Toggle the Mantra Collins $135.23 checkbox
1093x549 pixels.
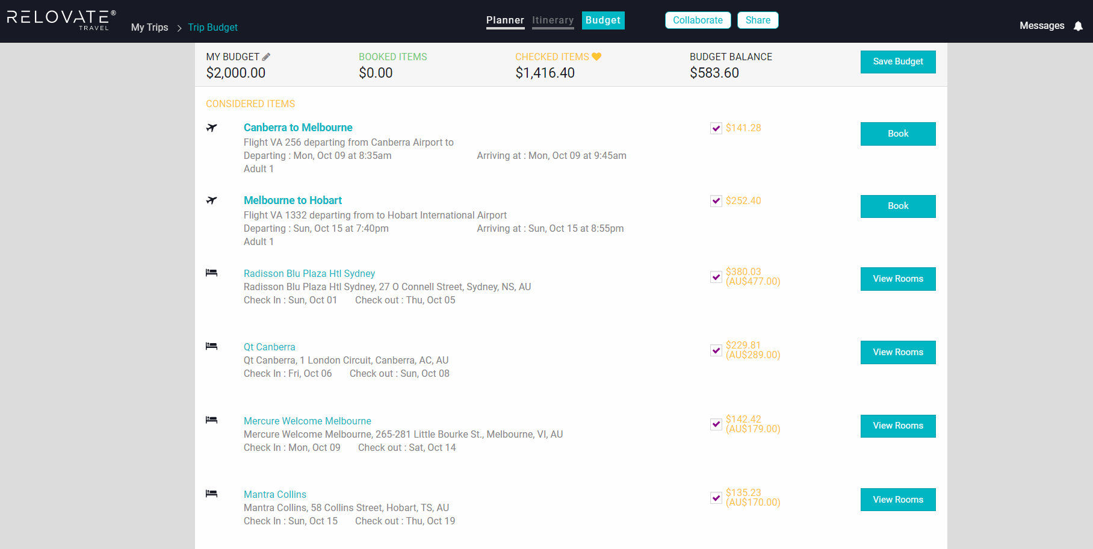[716, 498]
